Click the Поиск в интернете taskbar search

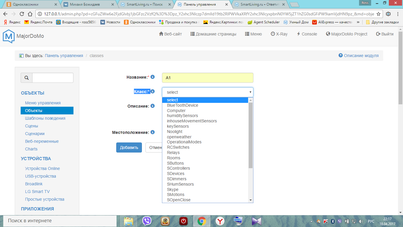tap(60, 221)
